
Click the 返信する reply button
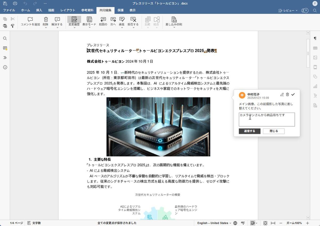click(250, 131)
